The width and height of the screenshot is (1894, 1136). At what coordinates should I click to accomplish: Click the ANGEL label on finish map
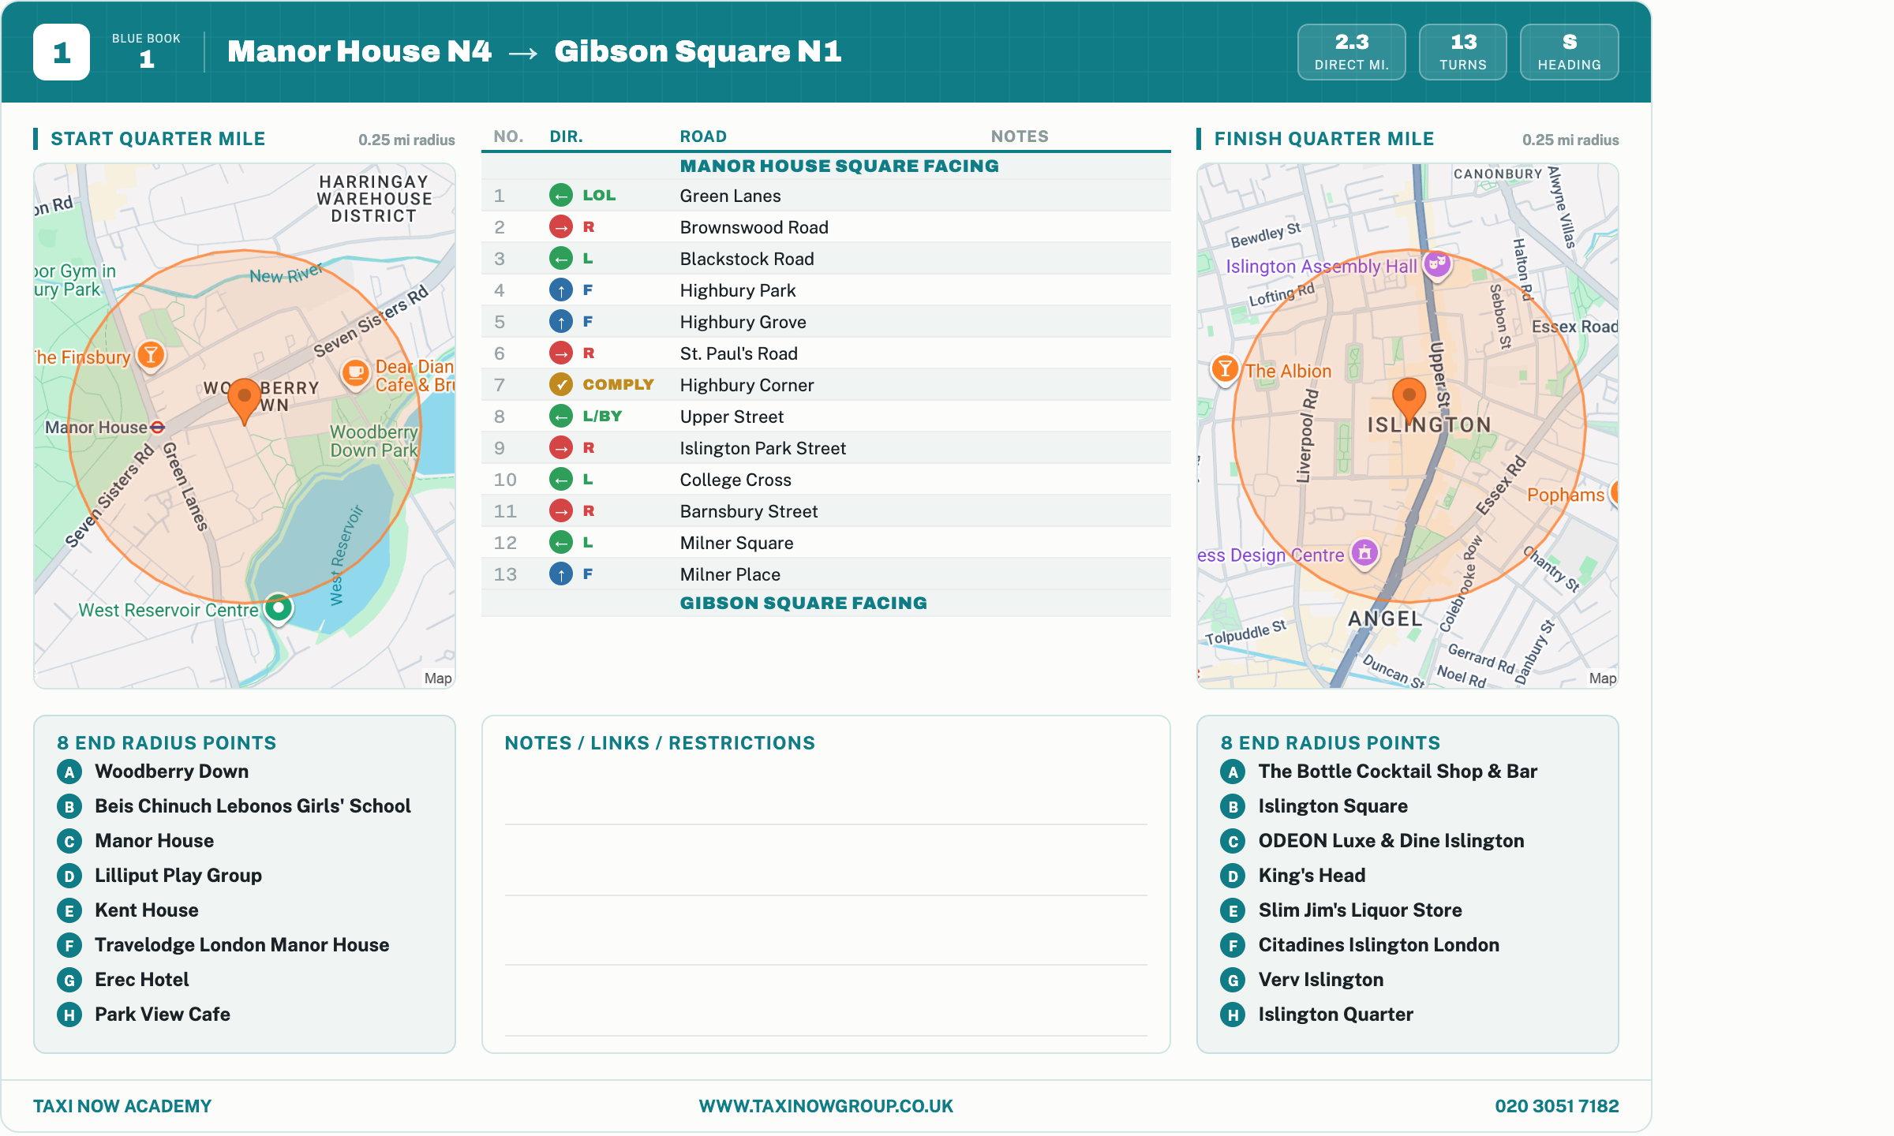point(1385,619)
